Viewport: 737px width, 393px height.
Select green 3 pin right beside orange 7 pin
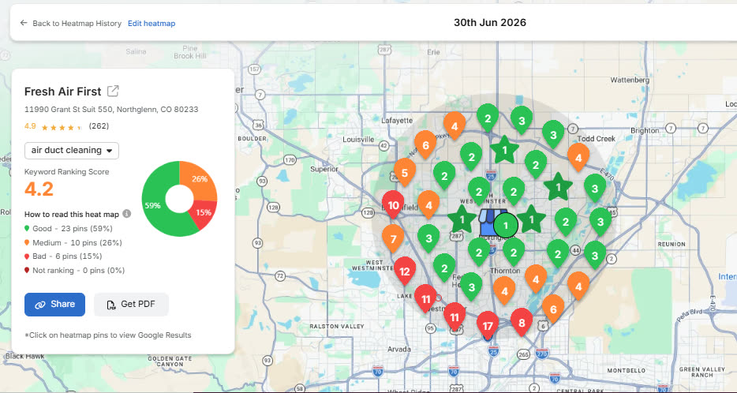tap(428, 238)
